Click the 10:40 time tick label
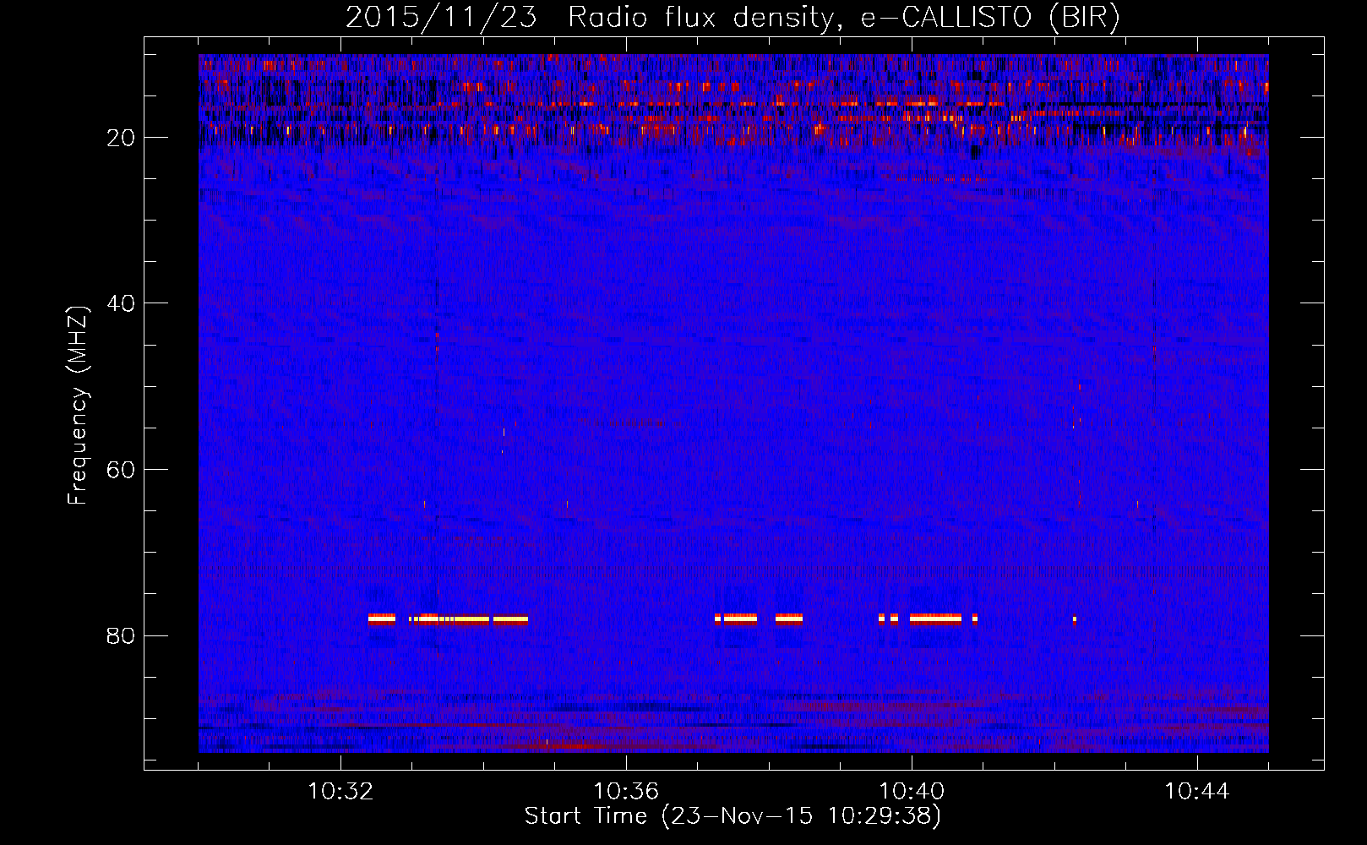The height and width of the screenshot is (845, 1367). [x=912, y=792]
